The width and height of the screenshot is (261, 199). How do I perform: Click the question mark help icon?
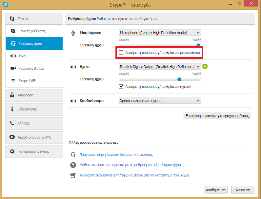pyautogui.click(x=73, y=165)
